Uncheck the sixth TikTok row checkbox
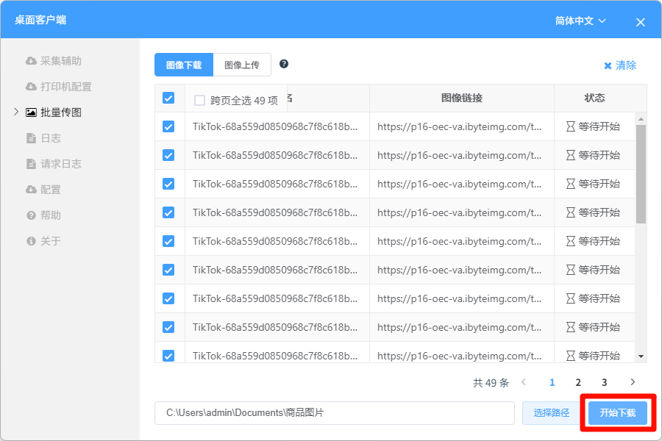 click(x=168, y=270)
